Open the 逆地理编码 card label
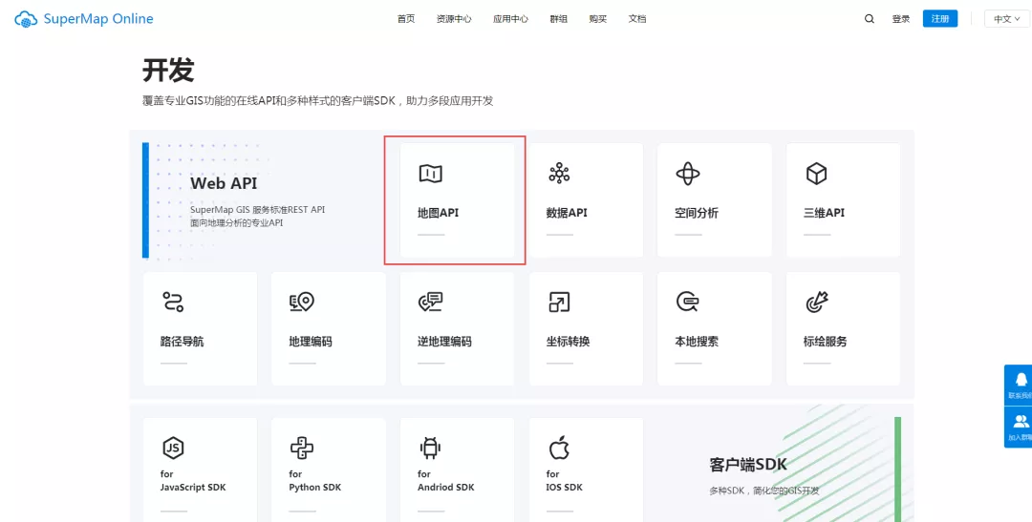The width and height of the screenshot is (1032, 522). pyautogui.click(x=445, y=342)
